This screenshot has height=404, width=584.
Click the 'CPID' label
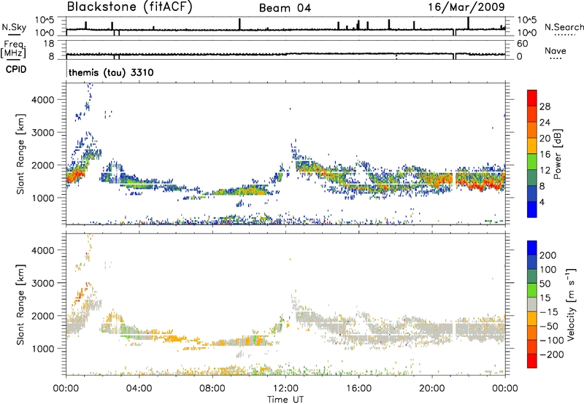15,69
